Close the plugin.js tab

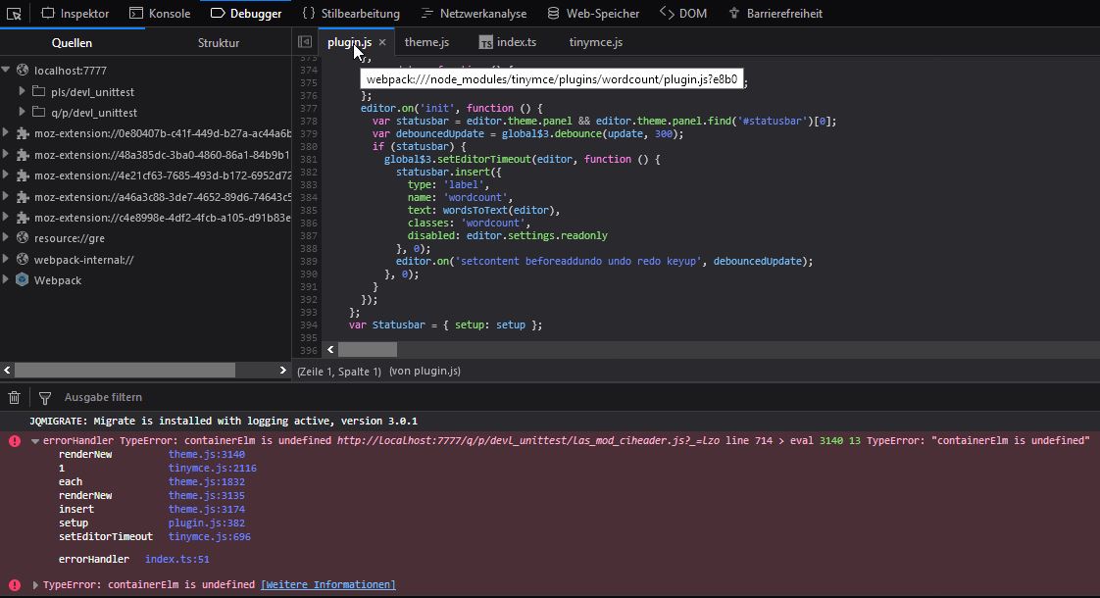tap(382, 42)
